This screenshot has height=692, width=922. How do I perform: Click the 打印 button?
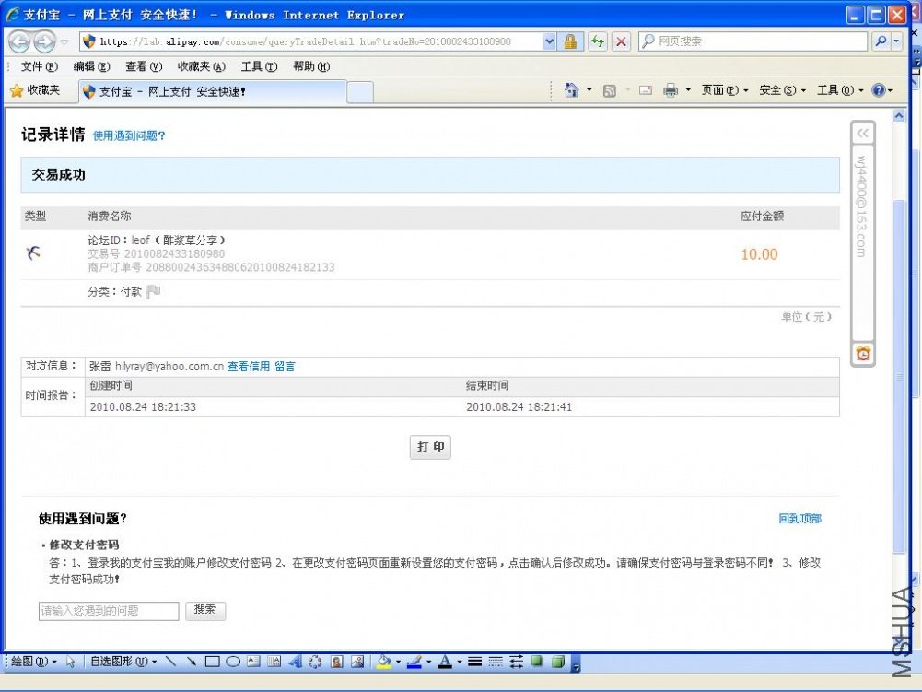point(430,447)
